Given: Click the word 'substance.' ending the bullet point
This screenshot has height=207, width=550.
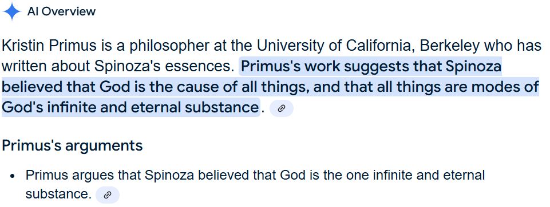Looking at the screenshot, I should pyautogui.click(x=58, y=194).
